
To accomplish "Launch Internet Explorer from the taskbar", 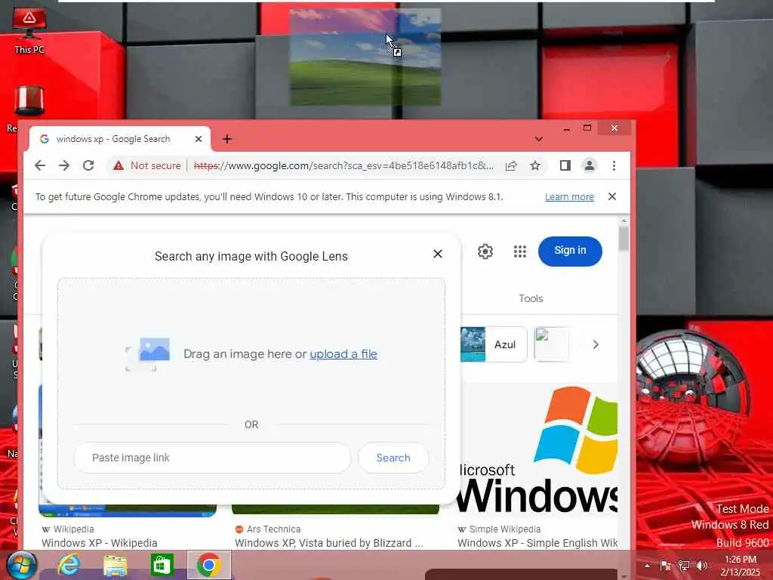I will pyautogui.click(x=69, y=565).
